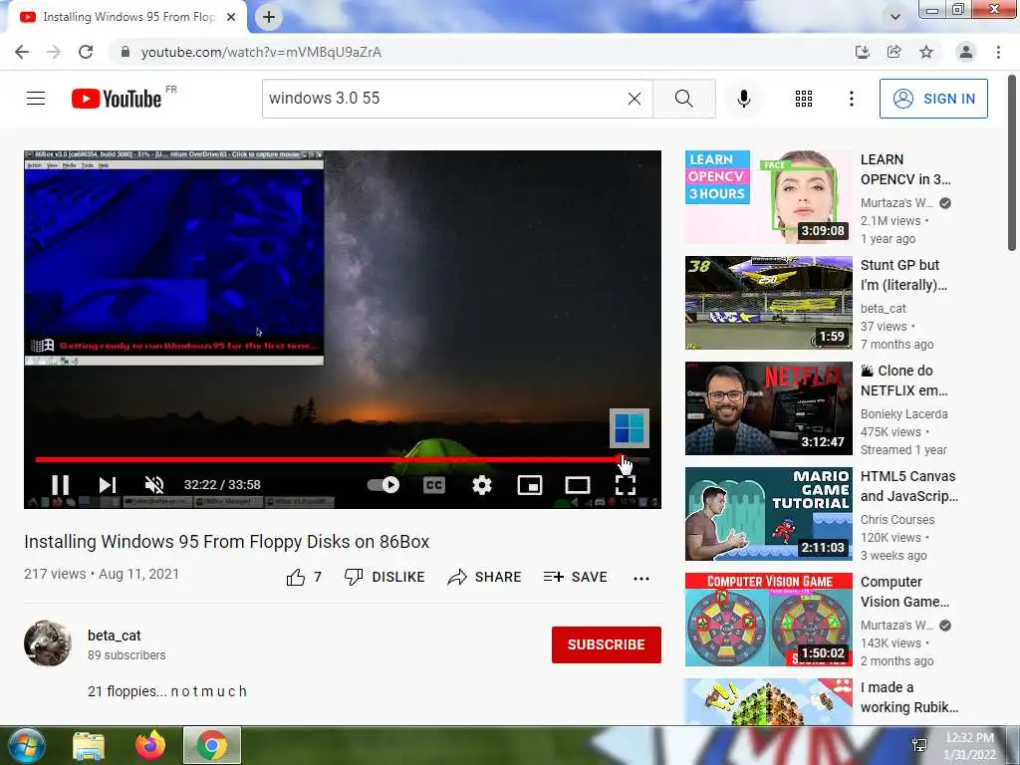The image size is (1020, 765).
Task: Open YouTube apps grid
Action: tap(804, 99)
